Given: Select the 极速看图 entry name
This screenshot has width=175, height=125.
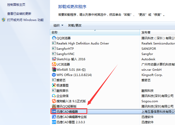Looking at the screenshot, I should click(62, 85).
